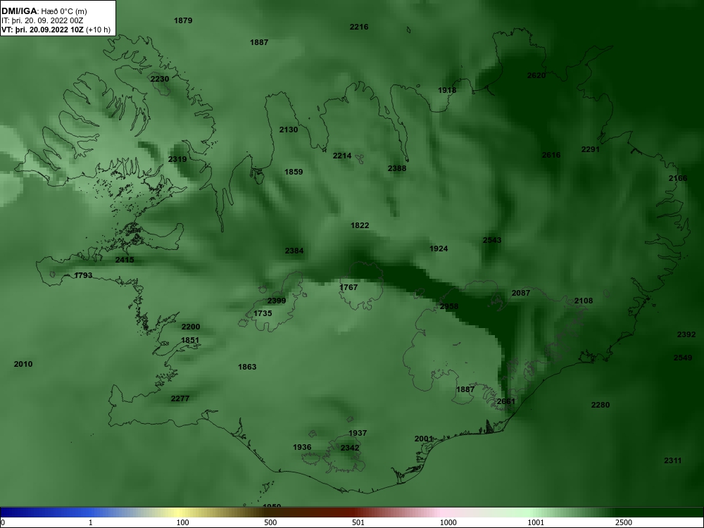704x528 pixels.
Task: Click the map value 2415
Action: (x=125, y=260)
